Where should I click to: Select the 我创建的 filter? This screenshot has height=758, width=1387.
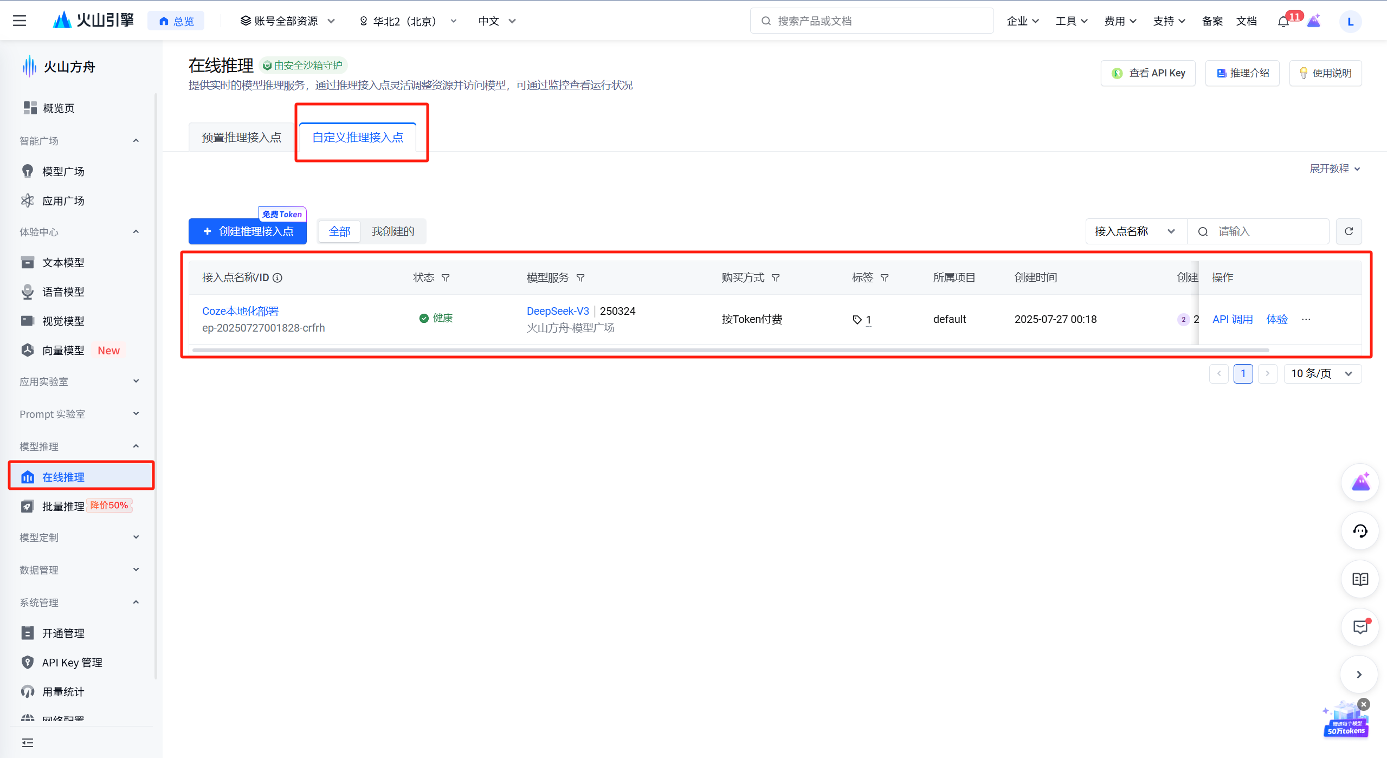click(393, 231)
